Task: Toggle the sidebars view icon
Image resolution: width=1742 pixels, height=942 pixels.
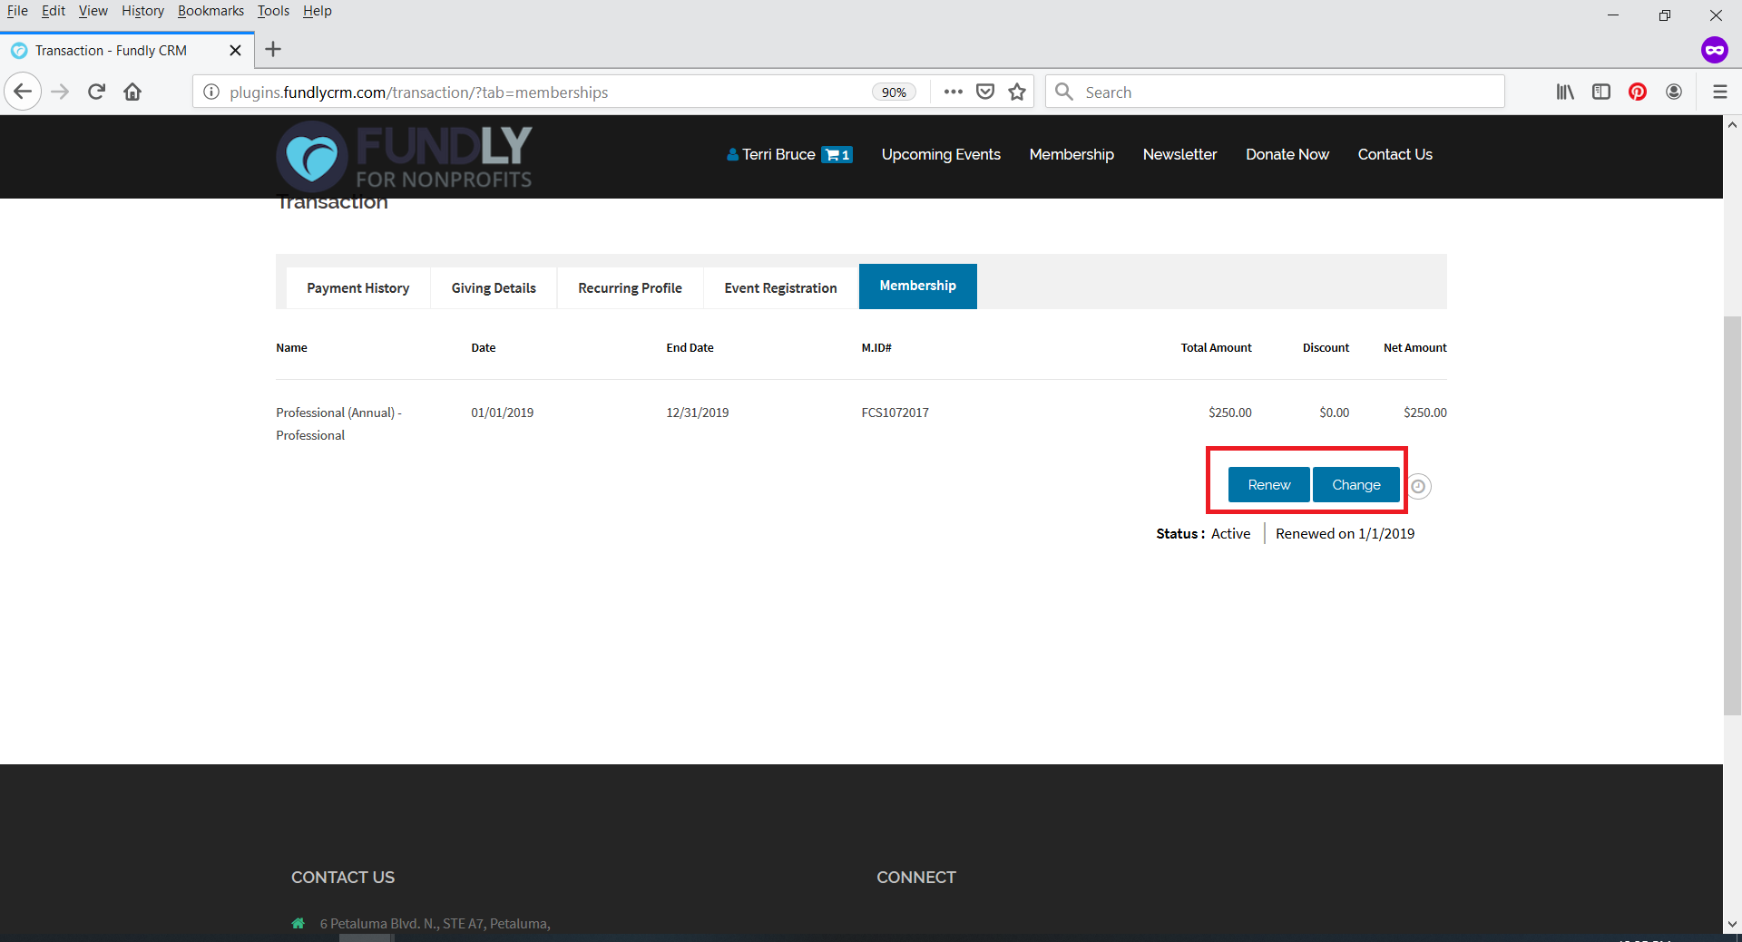Action: coord(1601,92)
